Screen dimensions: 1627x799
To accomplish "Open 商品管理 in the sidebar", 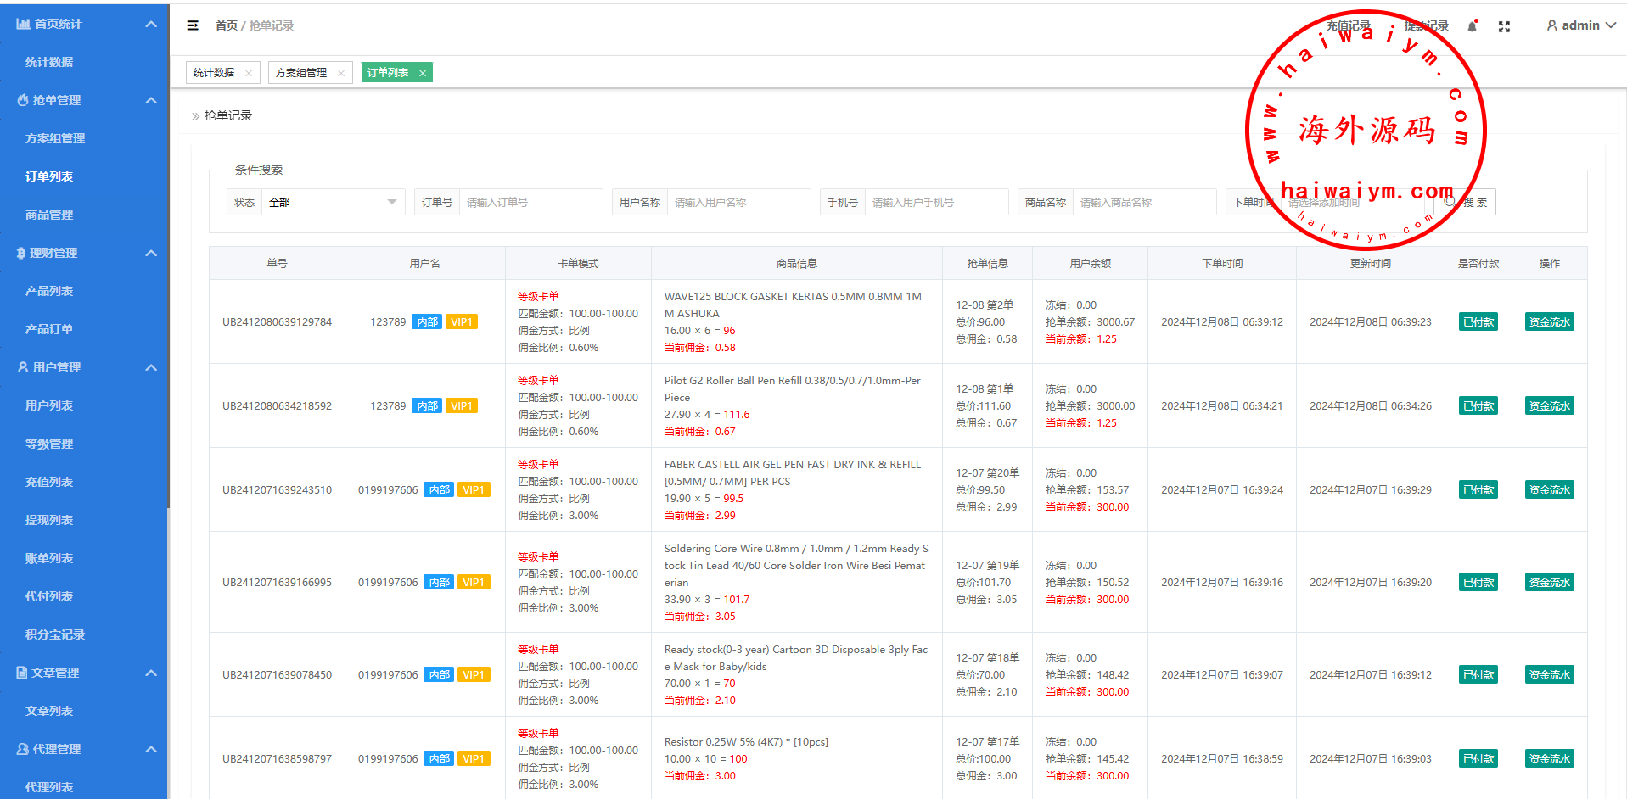I will tap(49, 215).
